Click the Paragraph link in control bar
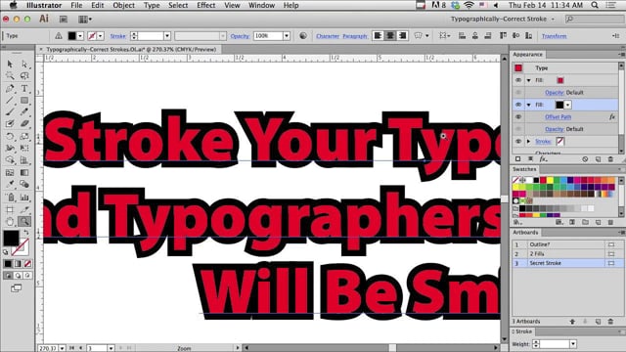The image size is (626, 352). pyautogui.click(x=354, y=36)
